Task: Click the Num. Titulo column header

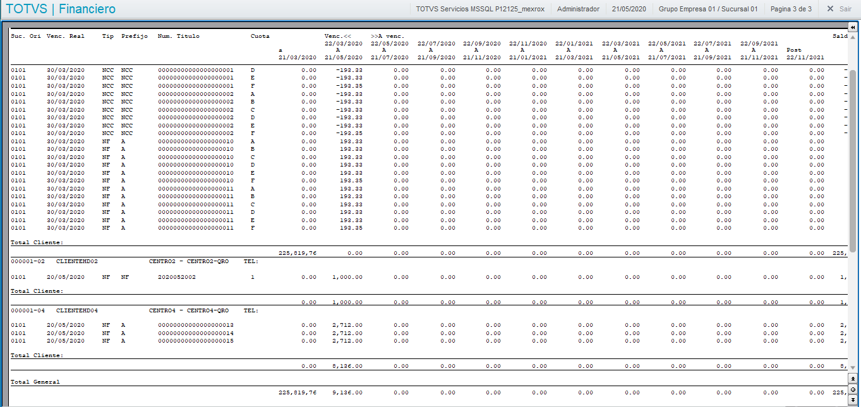Action: (x=178, y=36)
